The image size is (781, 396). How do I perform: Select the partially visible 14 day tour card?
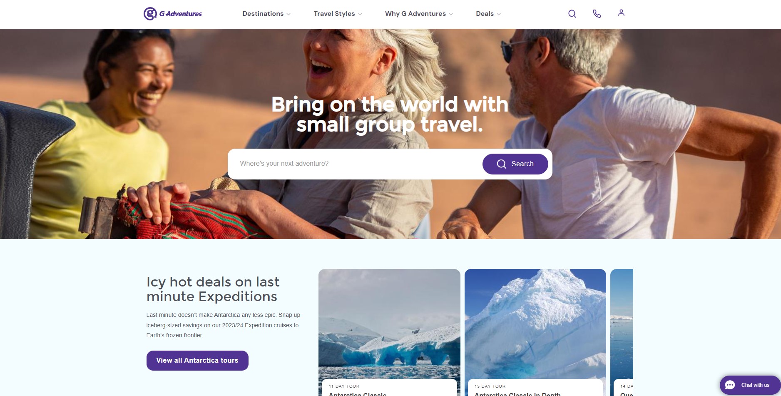[622, 332]
